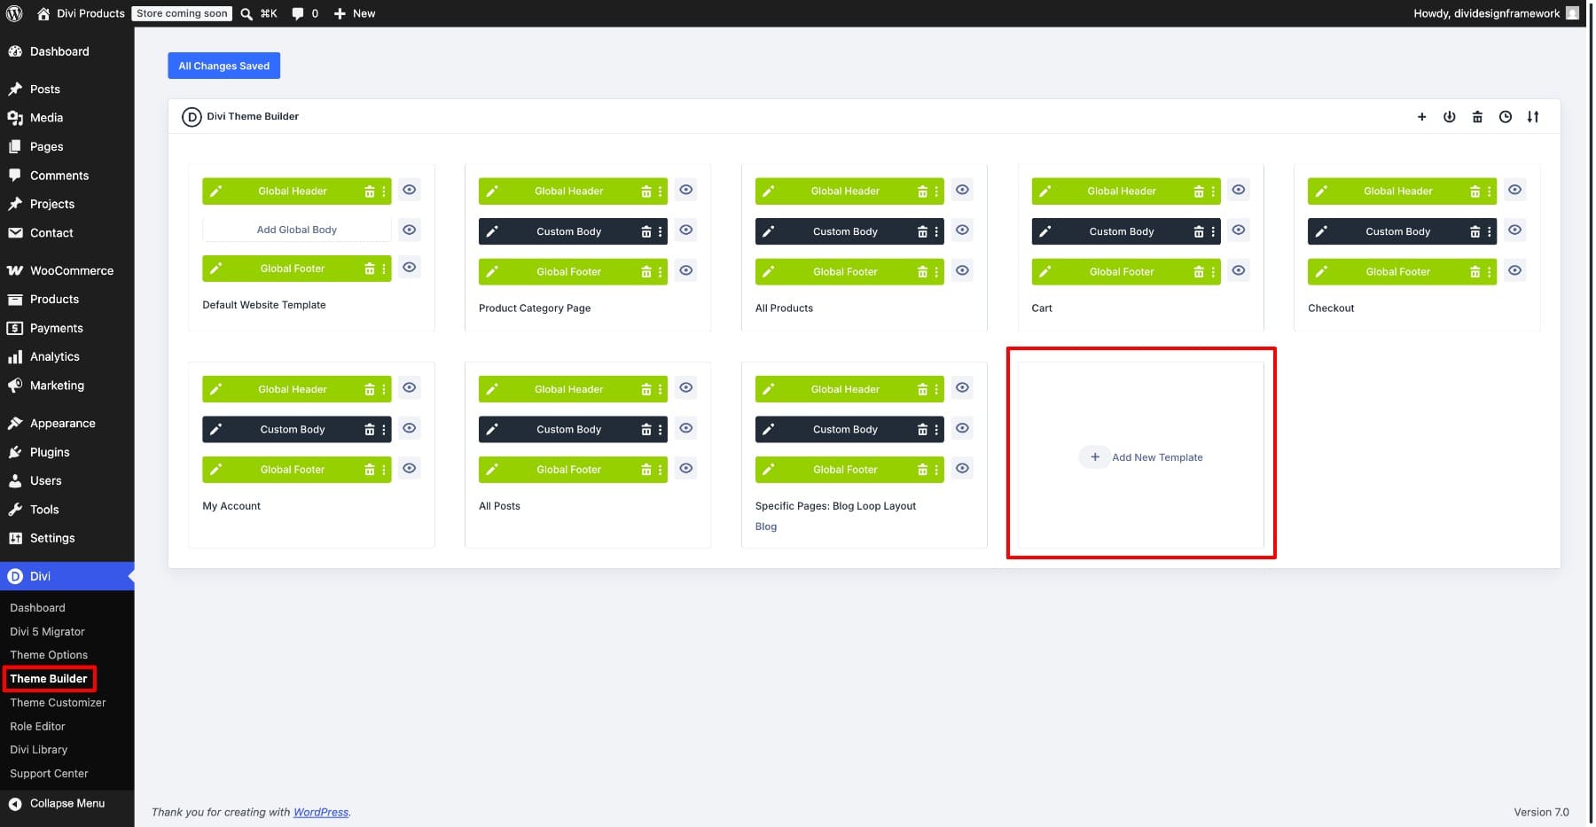This screenshot has height=827, width=1596.
Task: Click the plus icon in Theme Builder toolbar
Action: [x=1421, y=117]
